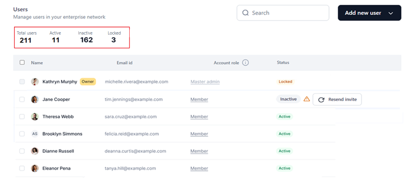Open Jane Cooper's profile picture

coord(35,100)
